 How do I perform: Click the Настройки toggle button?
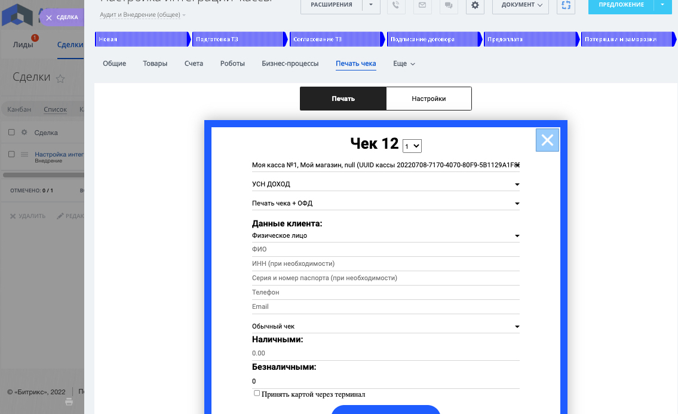point(428,99)
